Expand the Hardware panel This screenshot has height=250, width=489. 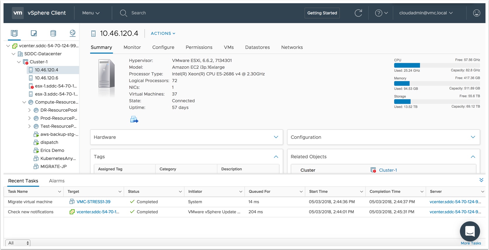[x=276, y=137]
